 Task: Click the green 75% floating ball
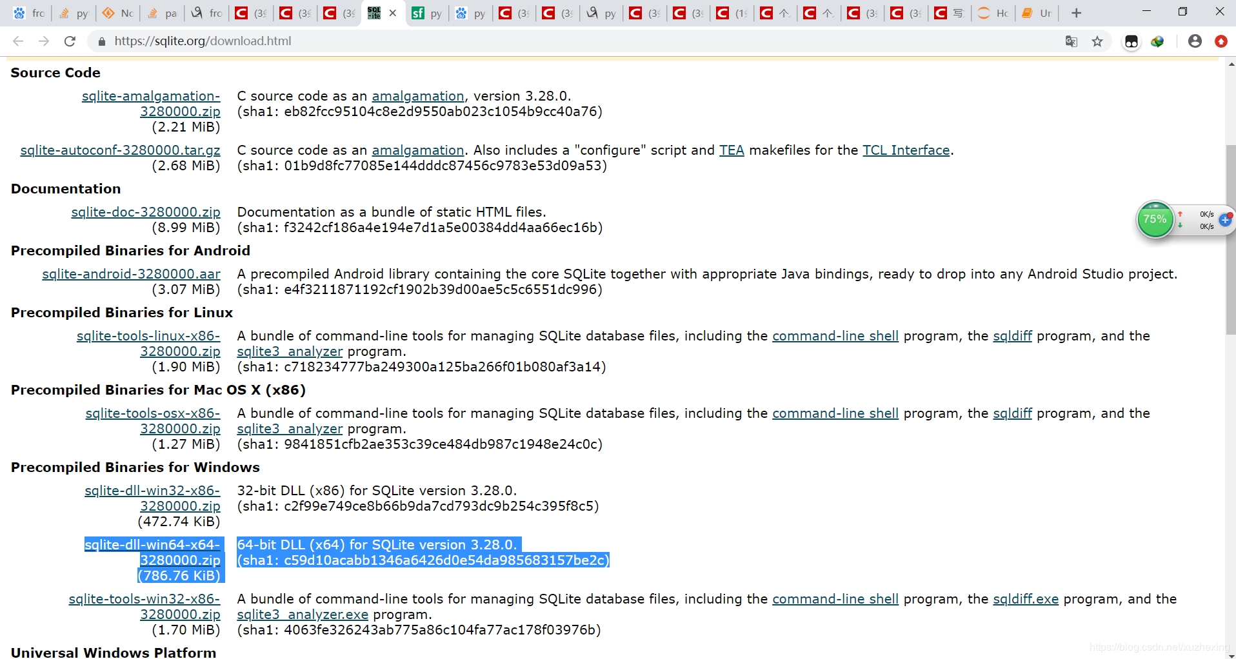pos(1155,219)
